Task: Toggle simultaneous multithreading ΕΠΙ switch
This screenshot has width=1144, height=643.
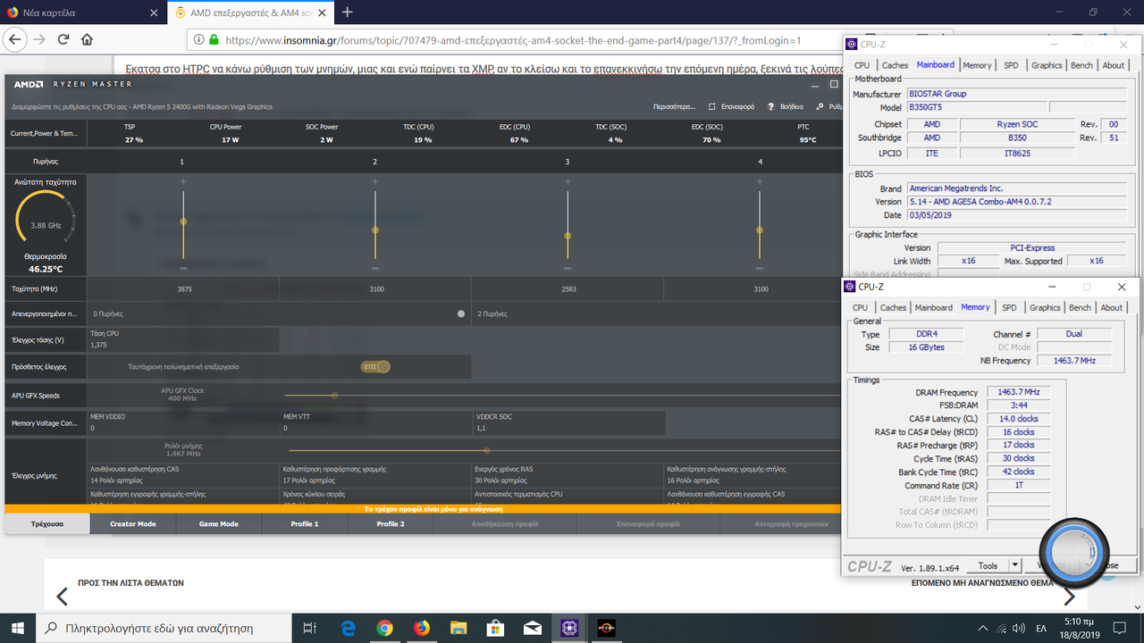Action: click(375, 366)
